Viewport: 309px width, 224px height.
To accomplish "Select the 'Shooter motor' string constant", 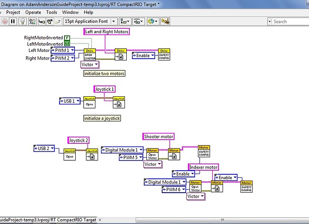I will pyautogui.click(x=159, y=137).
